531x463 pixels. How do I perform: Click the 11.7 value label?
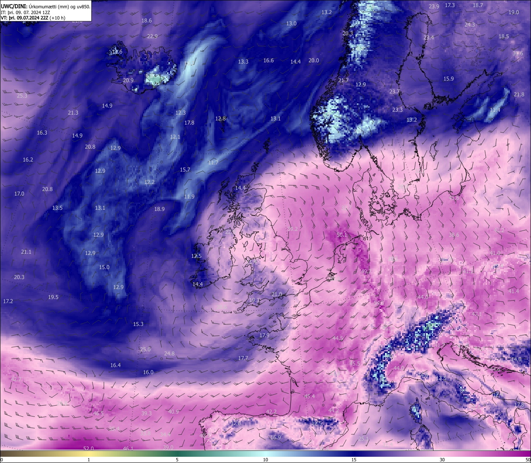point(213,163)
